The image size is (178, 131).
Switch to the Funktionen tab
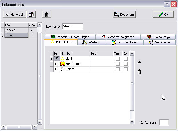(x=61, y=42)
